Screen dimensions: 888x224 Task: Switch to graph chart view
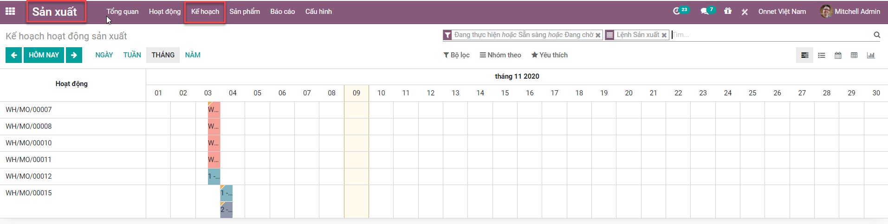871,56
